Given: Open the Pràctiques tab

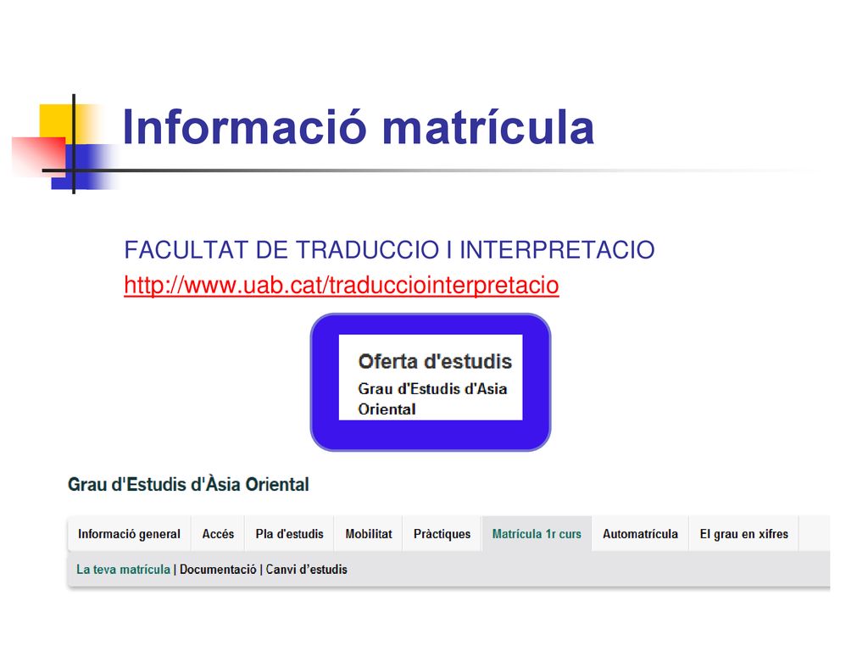Looking at the screenshot, I should pos(442,534).
